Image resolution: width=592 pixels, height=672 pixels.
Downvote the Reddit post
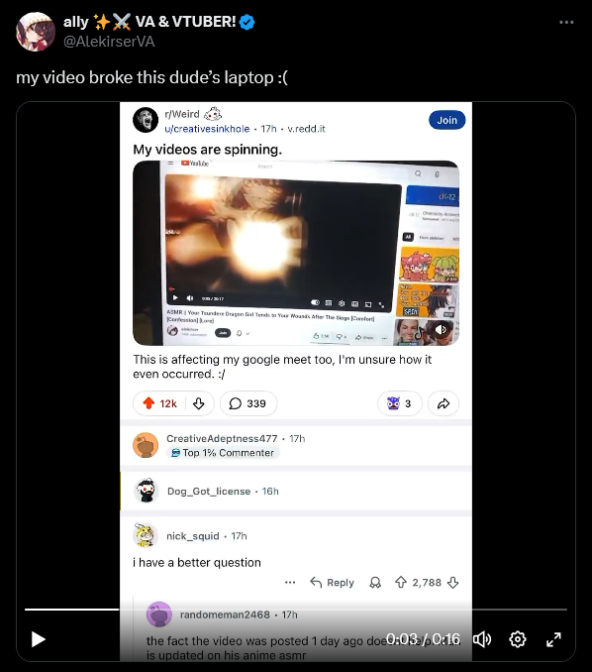(199, 403)
